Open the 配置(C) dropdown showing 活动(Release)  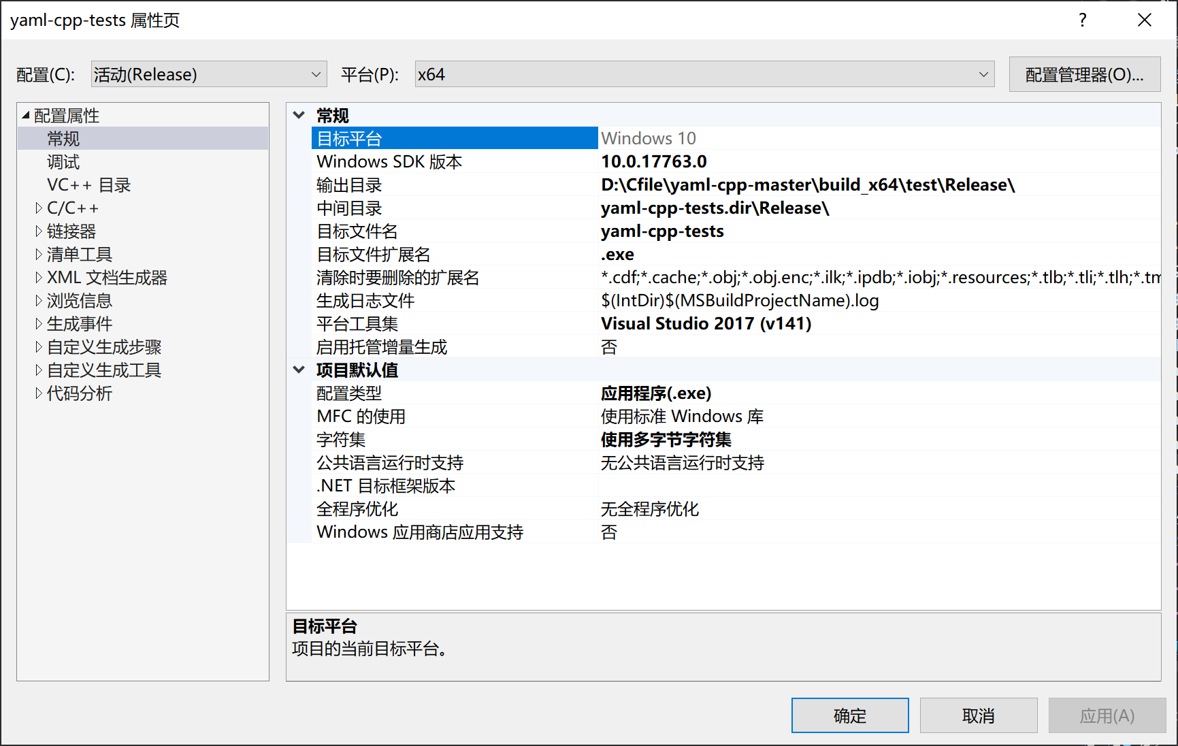coord(314,74)
